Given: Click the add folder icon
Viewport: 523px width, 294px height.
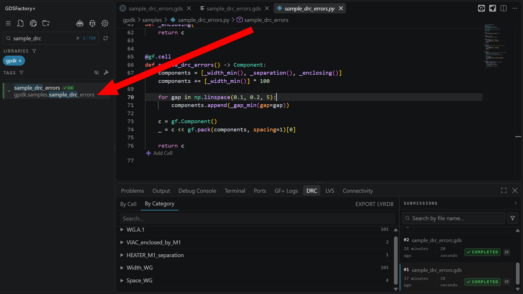Looking at the screenshot, I should [x=46, y=23].
